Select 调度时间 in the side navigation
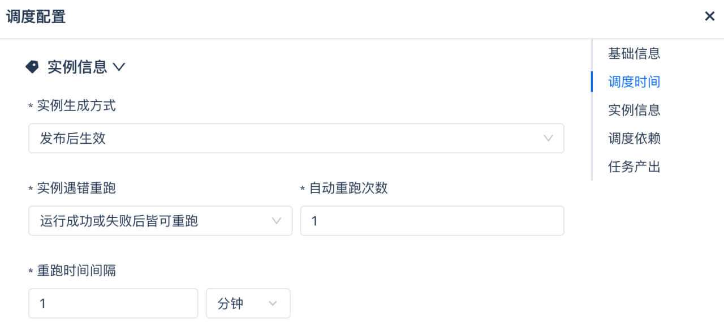The width and height of the screenshot is (724, 334). [x=634, y=82]
